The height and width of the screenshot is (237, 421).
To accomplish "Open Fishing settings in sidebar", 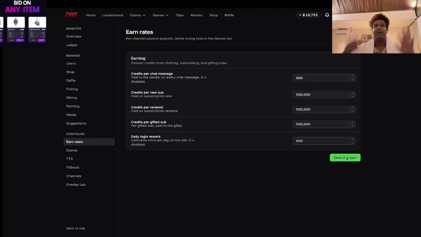I will click(72, 89).
